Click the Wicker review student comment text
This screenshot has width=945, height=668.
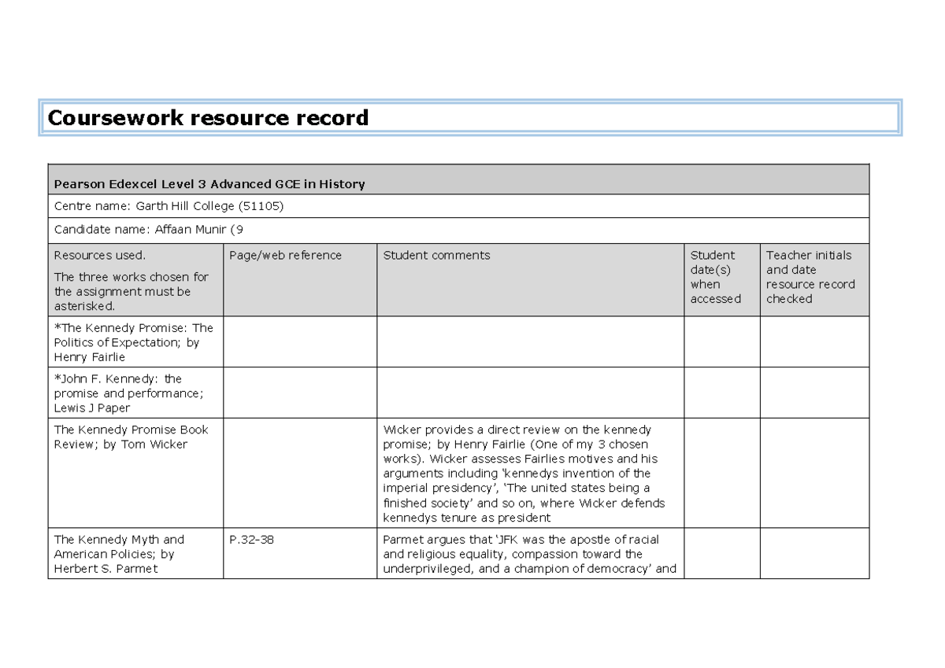click(x=524, y=474)
